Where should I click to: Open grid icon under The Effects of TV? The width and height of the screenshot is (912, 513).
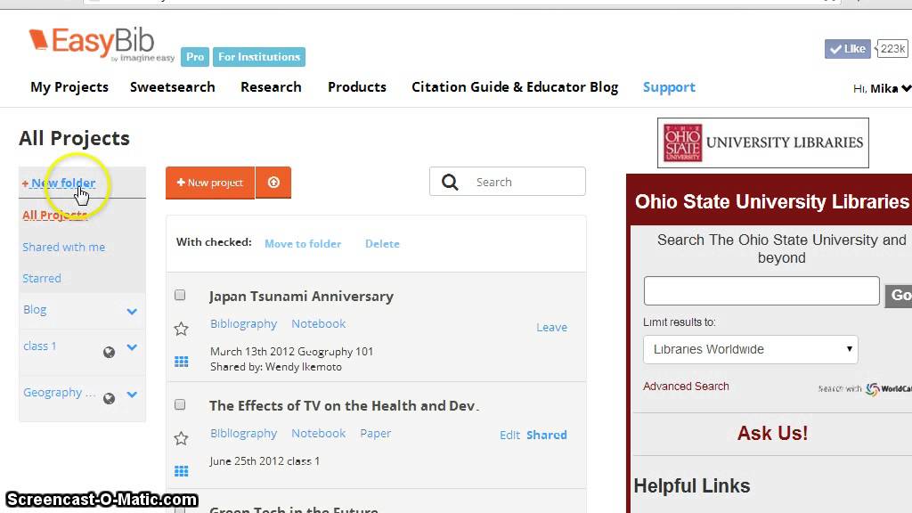(x=182, y=470)
